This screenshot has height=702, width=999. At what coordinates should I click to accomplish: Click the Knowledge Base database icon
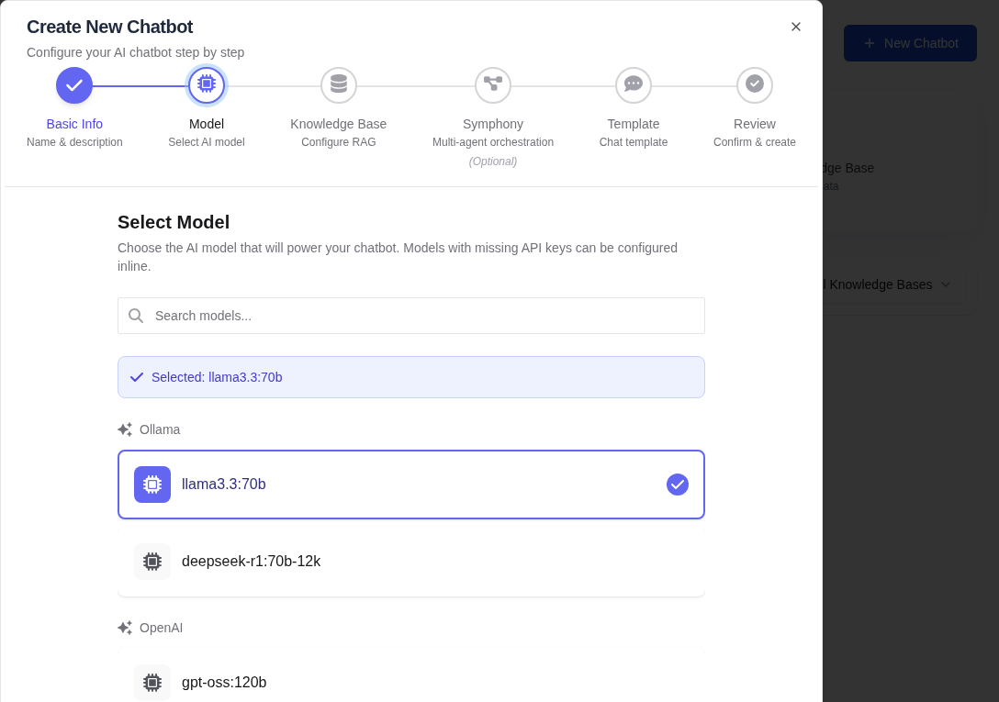[339, 84]
